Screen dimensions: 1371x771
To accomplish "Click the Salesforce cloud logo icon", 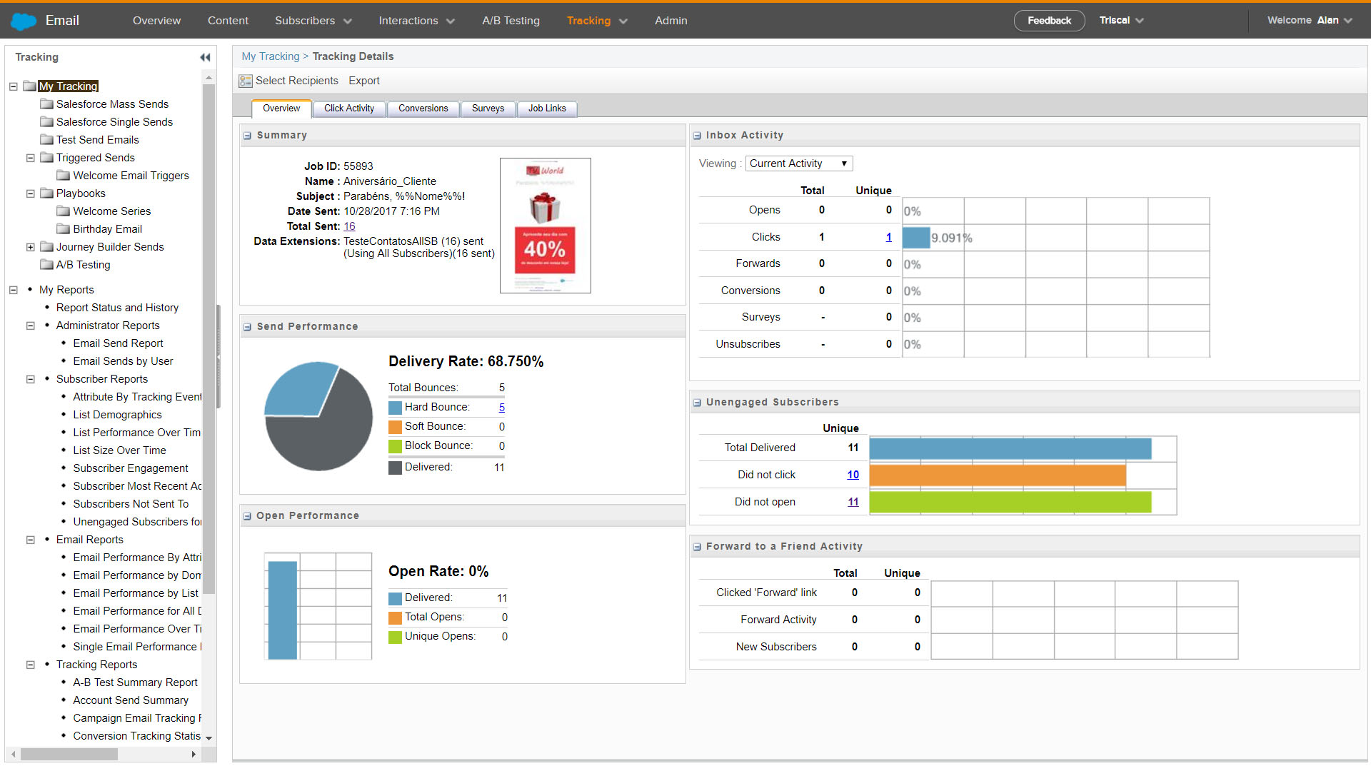I will [x=24, y=21].
